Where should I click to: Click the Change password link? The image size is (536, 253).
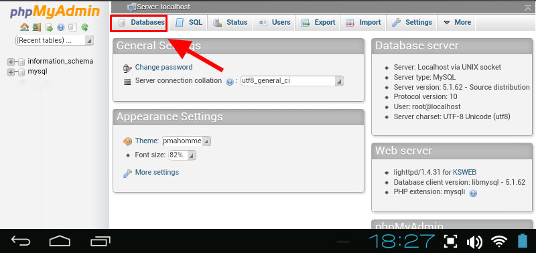pyautogui.click(x=163, y=67)
